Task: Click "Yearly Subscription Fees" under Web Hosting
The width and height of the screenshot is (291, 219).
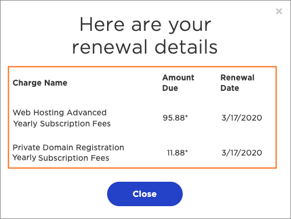Action: pyautogui.click(x=62, y=123)
